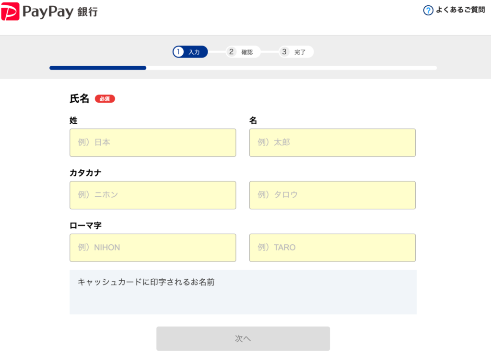Click the PayPay red logo icon

(10, 12)
